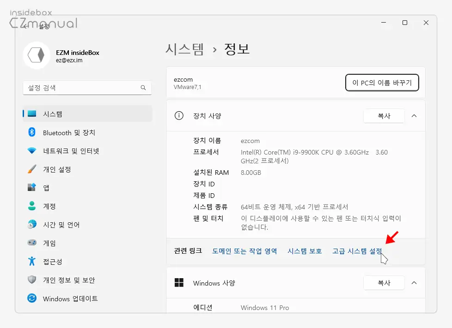Click the Accessibility figure icon
The image size is (452, 328).
click(x=32, y=261)
